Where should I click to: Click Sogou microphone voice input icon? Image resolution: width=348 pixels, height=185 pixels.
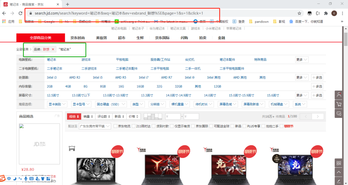[26, 178]
